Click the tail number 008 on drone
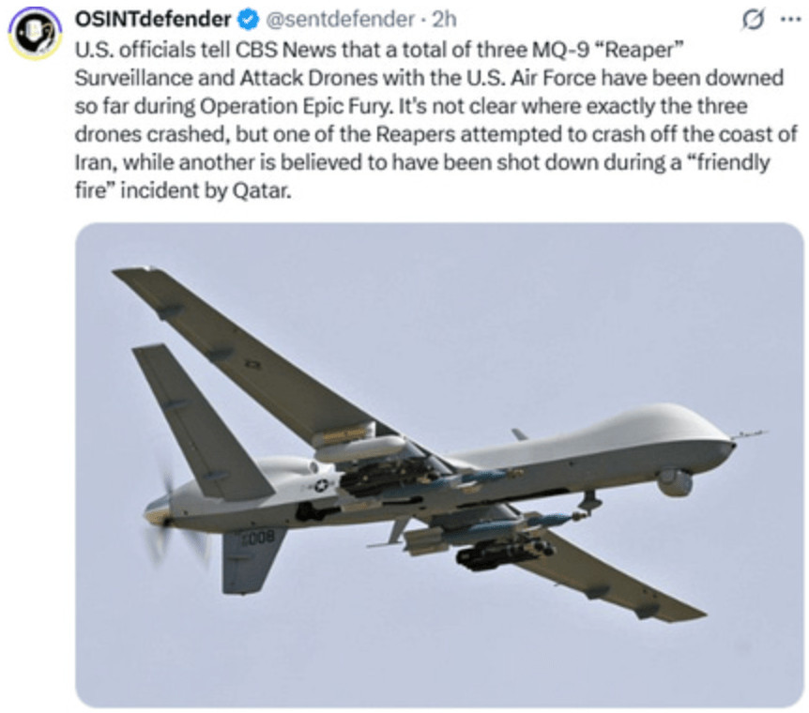Screen dimensions: 809x713 coord(259,537)
